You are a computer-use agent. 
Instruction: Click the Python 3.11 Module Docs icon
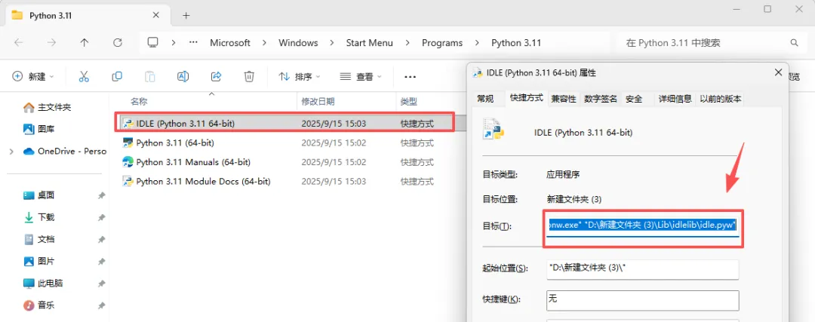[128, 181]
